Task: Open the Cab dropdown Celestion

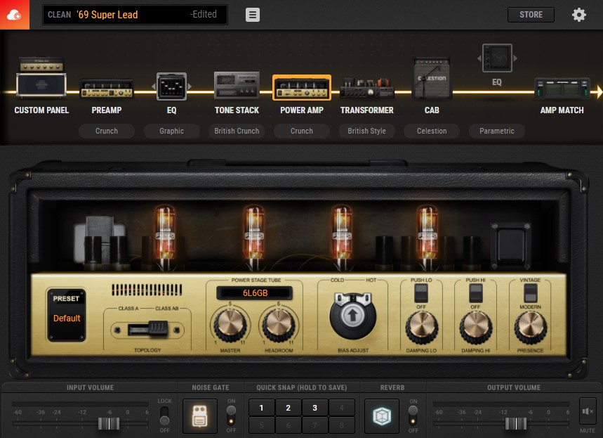Action: [x=432, y=131]
